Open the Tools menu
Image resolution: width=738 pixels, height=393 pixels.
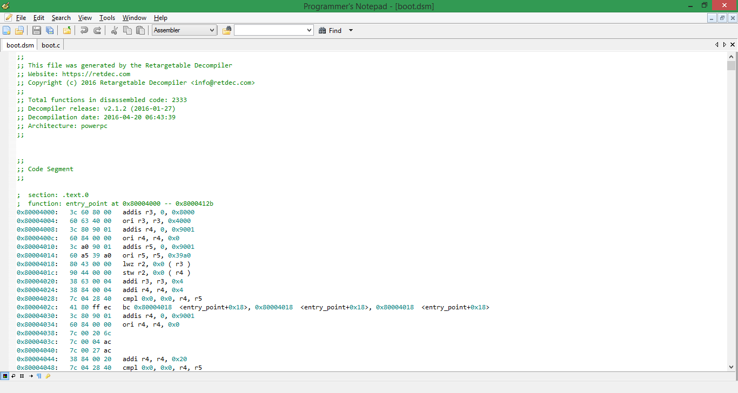(x=107, y=18)
